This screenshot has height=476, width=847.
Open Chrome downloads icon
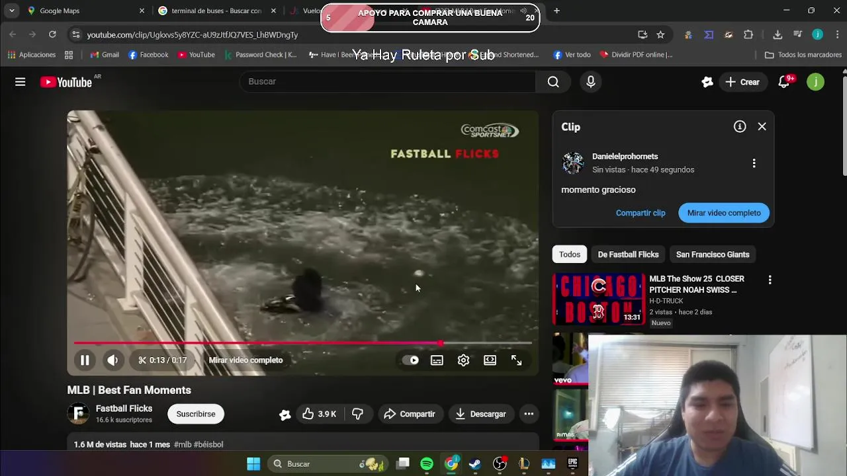click(778, 34)
